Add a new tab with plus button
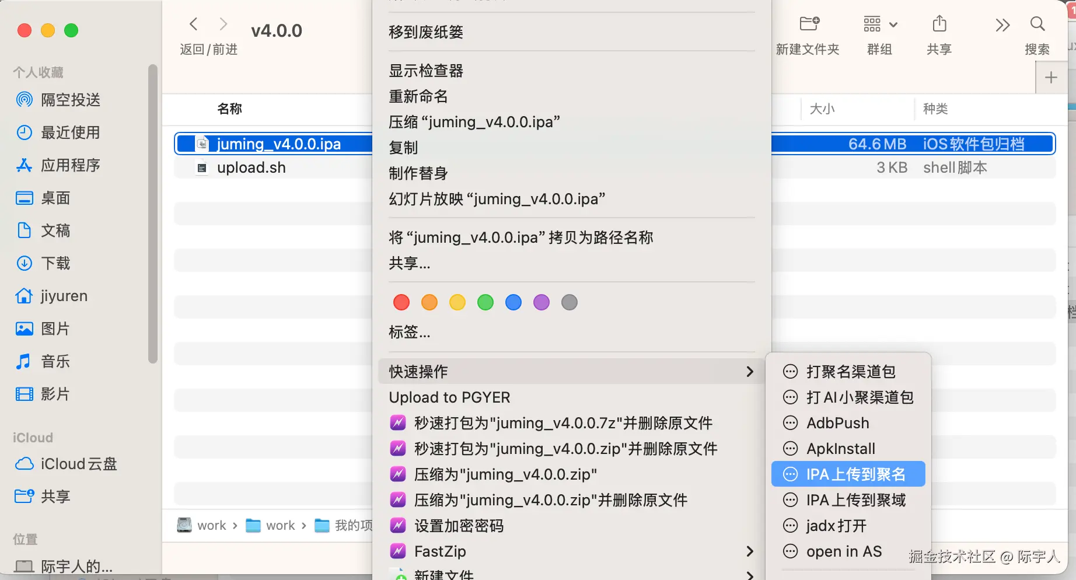 pos(1051,78)
